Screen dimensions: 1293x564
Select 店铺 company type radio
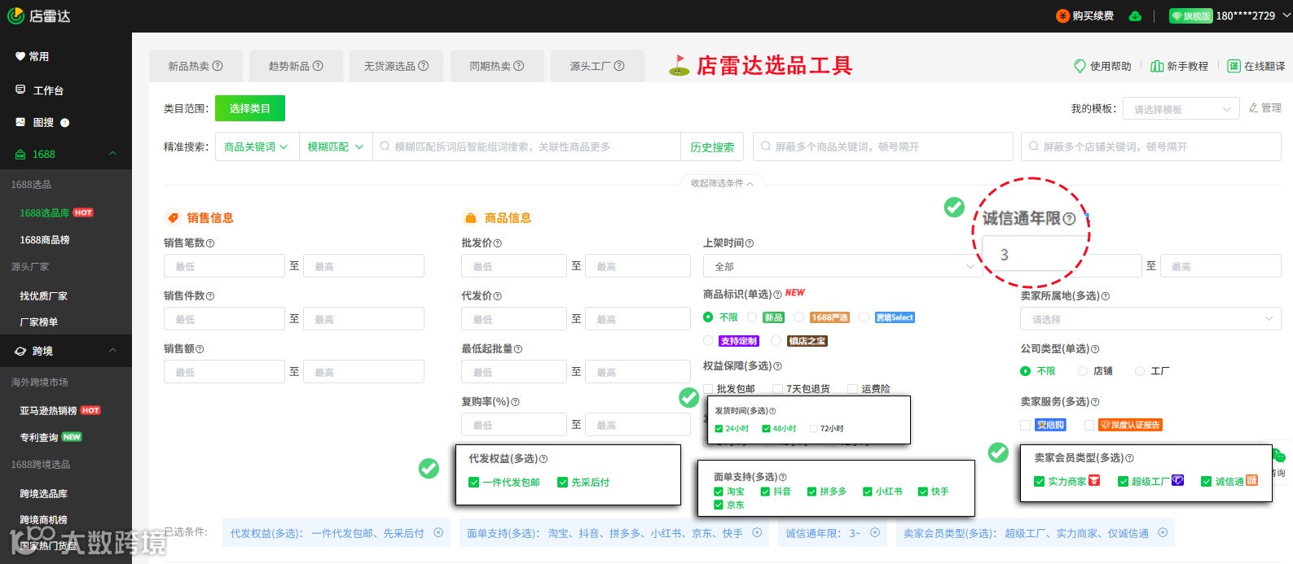(1083, 371)
